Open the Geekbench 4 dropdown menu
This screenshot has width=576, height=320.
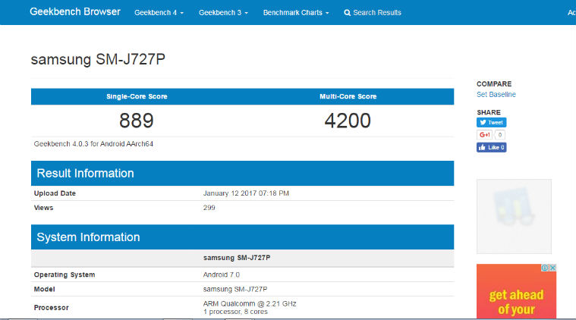point(159,12)
